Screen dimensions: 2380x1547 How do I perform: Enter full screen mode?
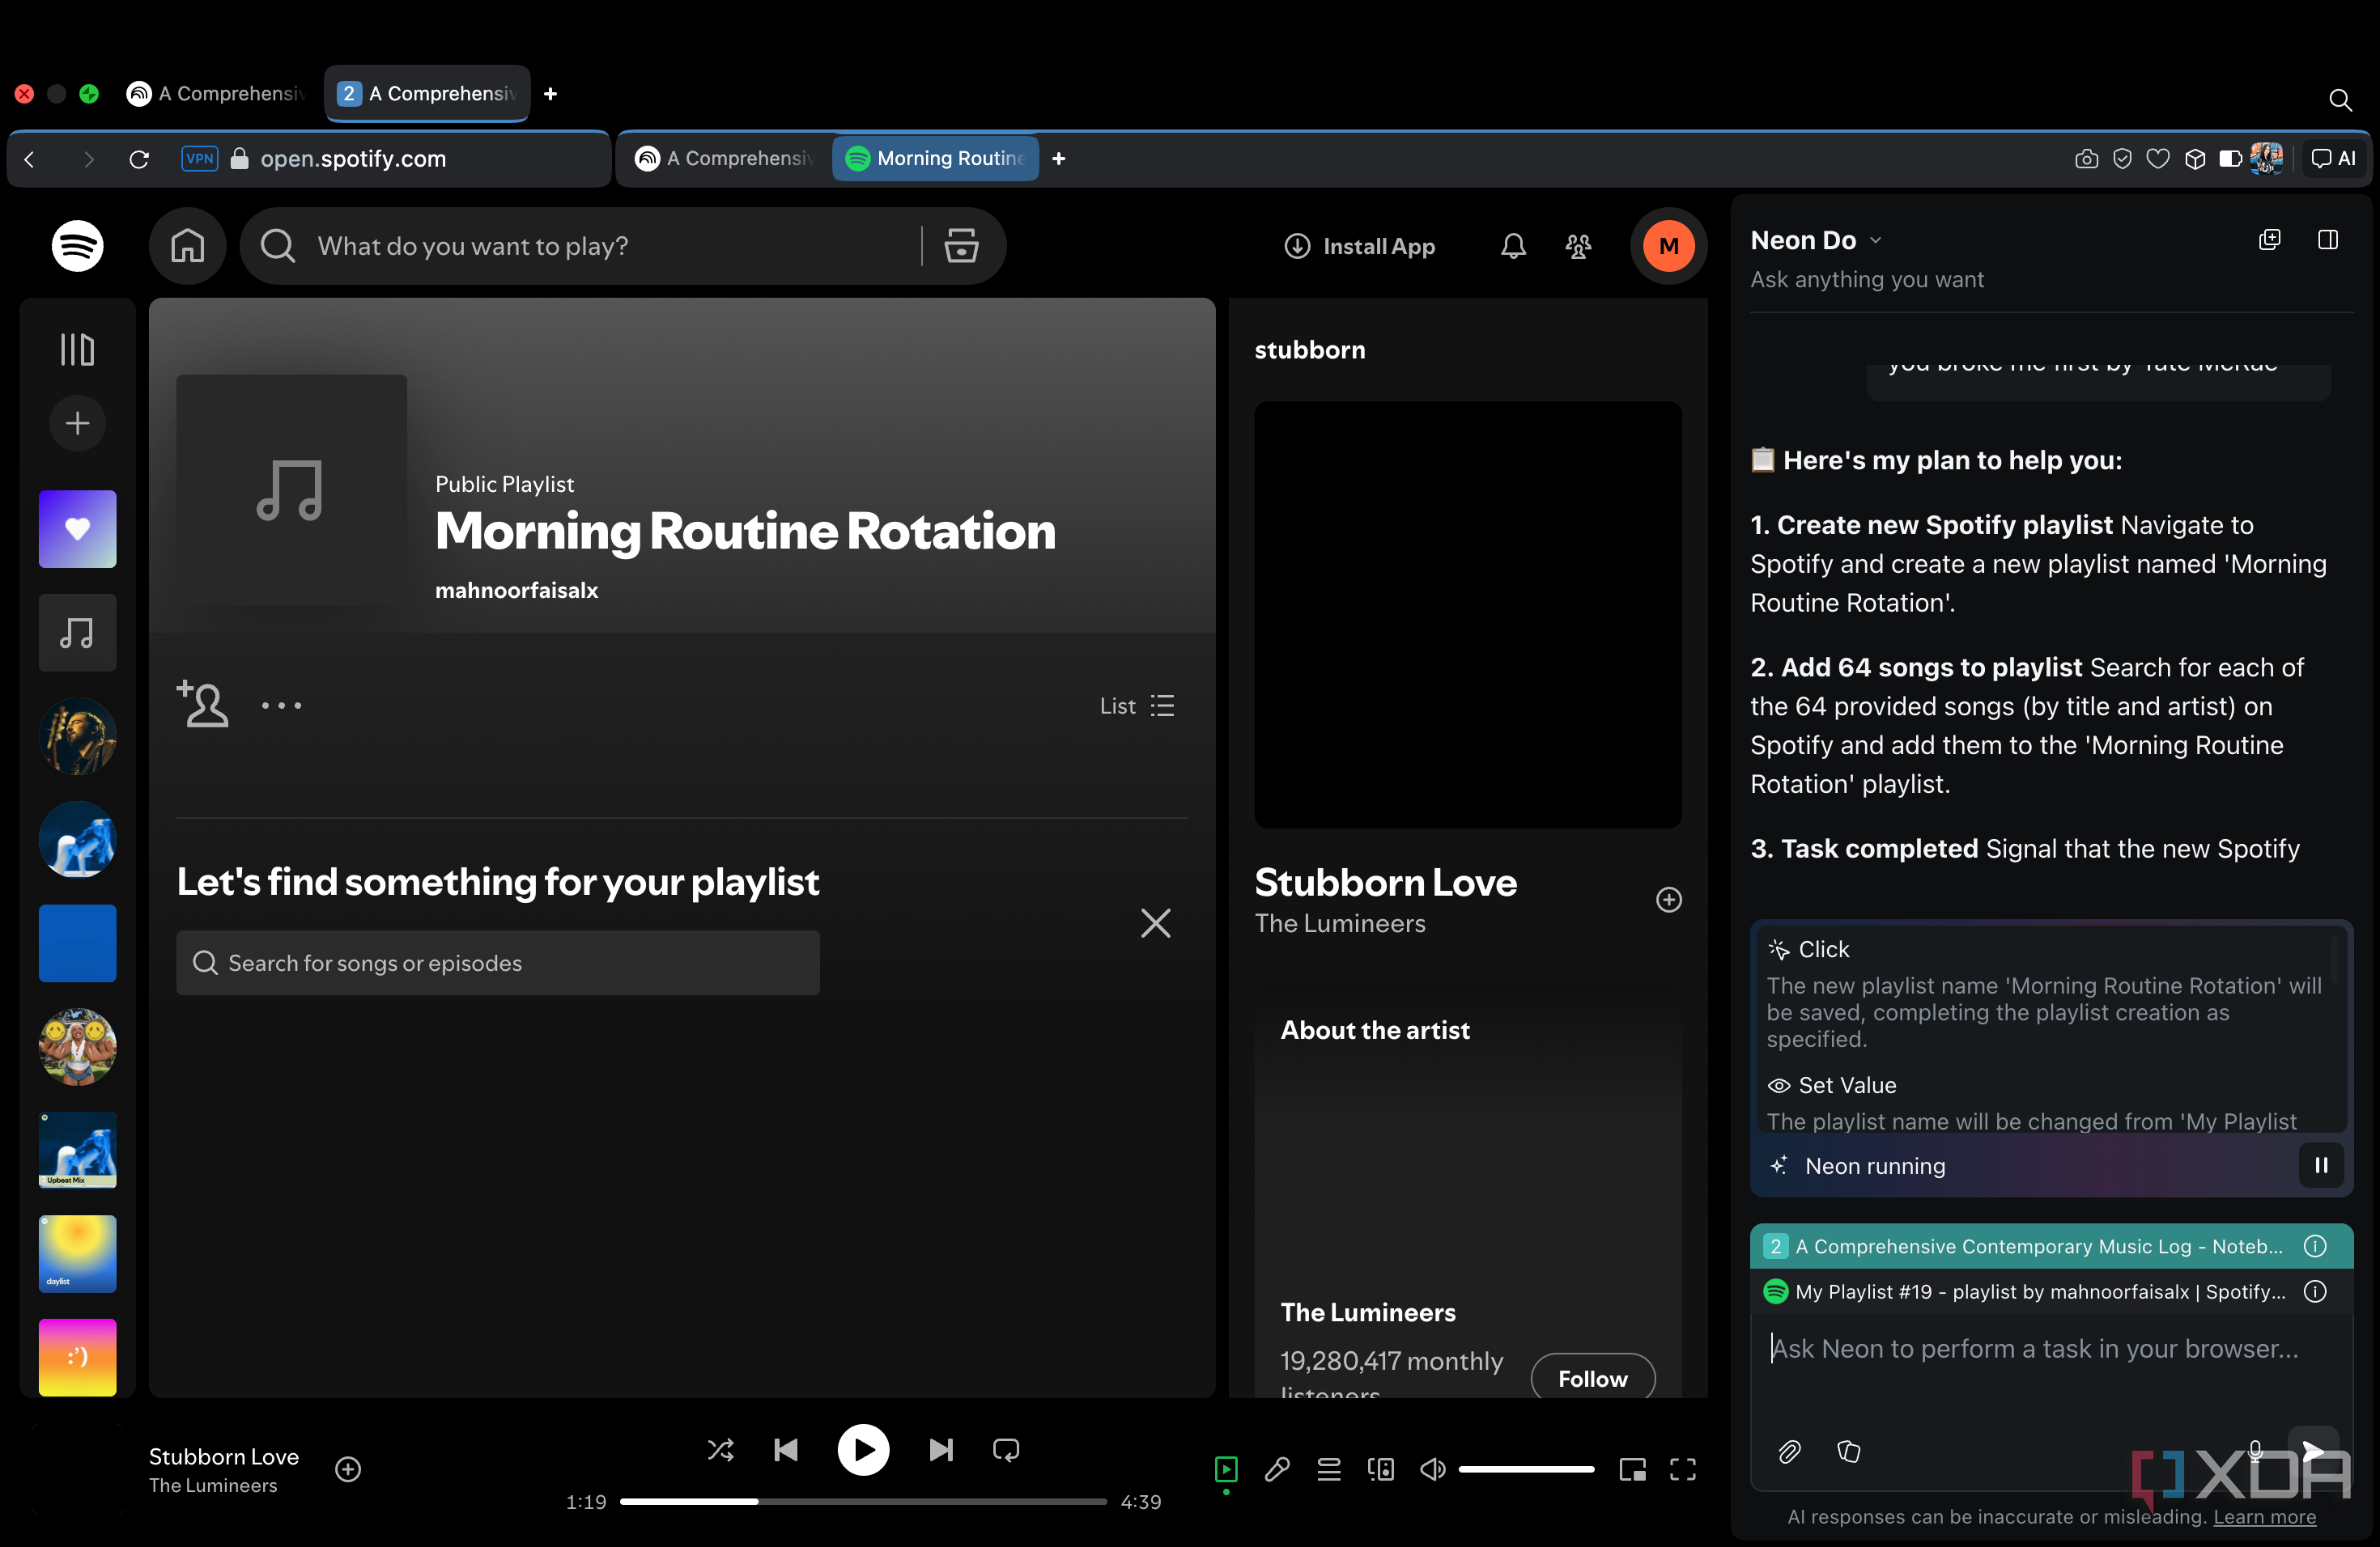(x=1683, y=1469)
